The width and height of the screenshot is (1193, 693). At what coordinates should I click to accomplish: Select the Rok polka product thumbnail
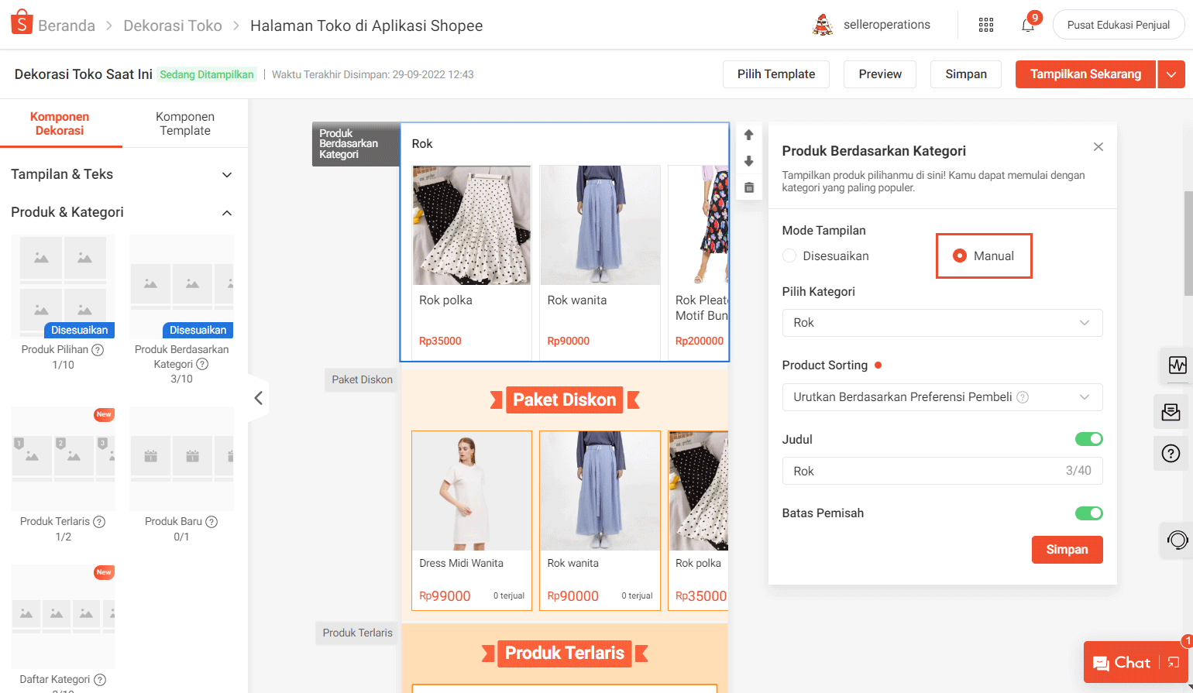click(x=472, y=225)
